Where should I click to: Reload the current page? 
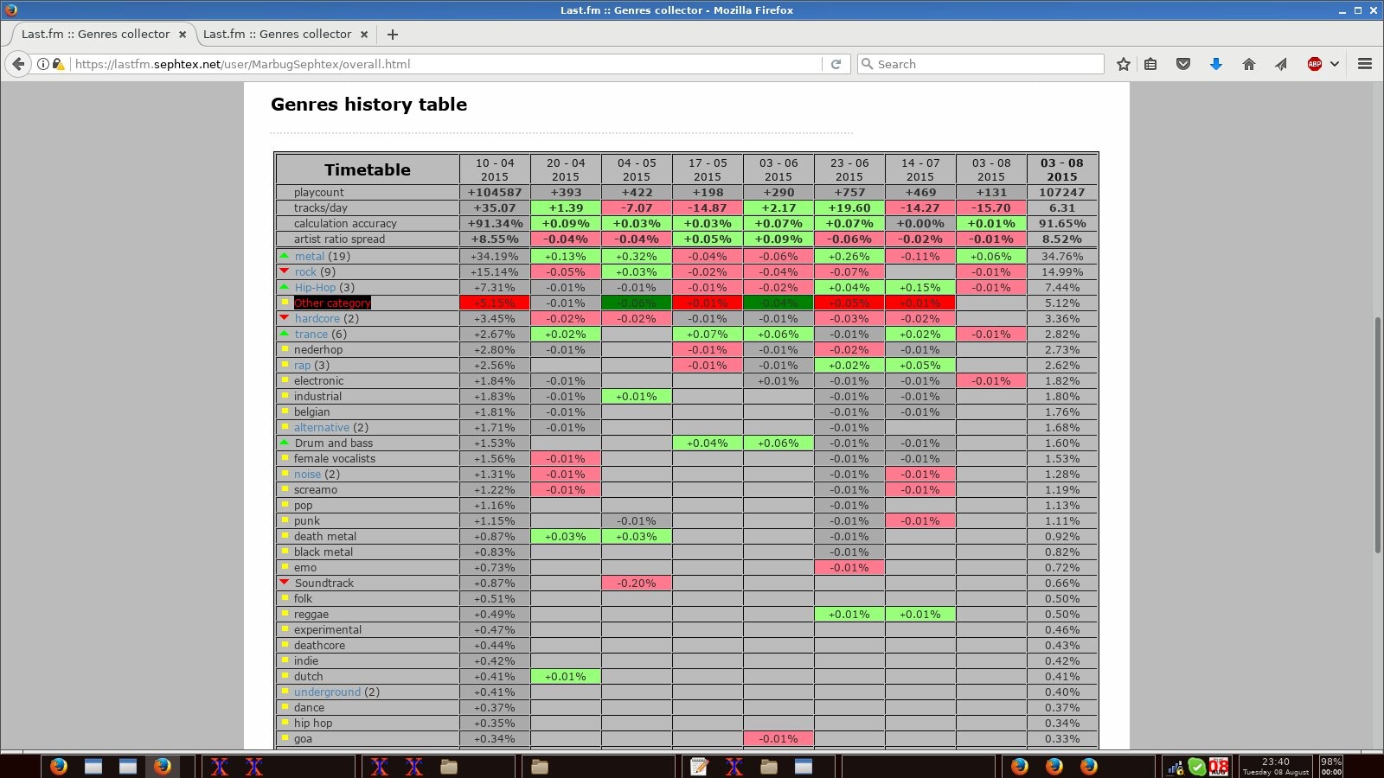pyautogui.click(x=836, y=64)
